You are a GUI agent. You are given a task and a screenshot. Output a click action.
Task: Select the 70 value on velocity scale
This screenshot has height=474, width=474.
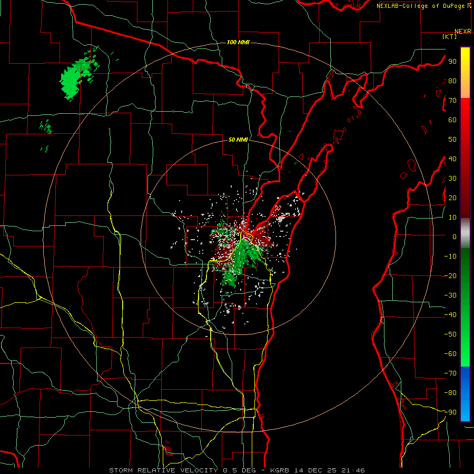[x=452, y=101]
